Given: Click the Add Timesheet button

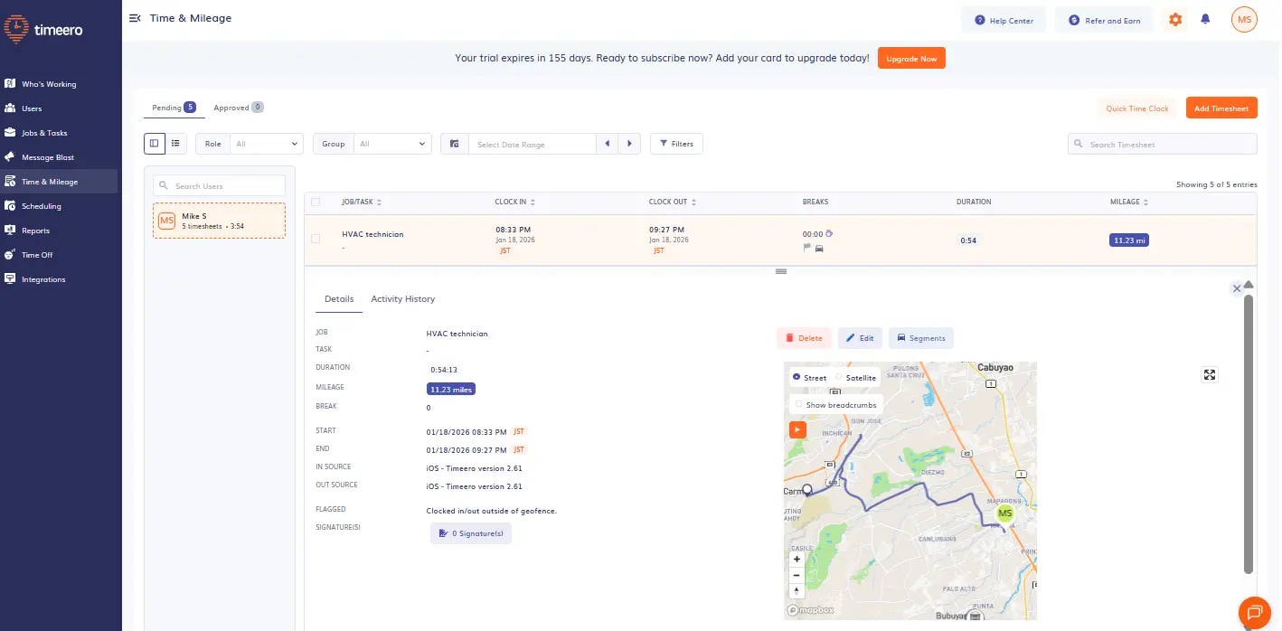Looking at the screenshot, I should click(x=1221, y=108).
